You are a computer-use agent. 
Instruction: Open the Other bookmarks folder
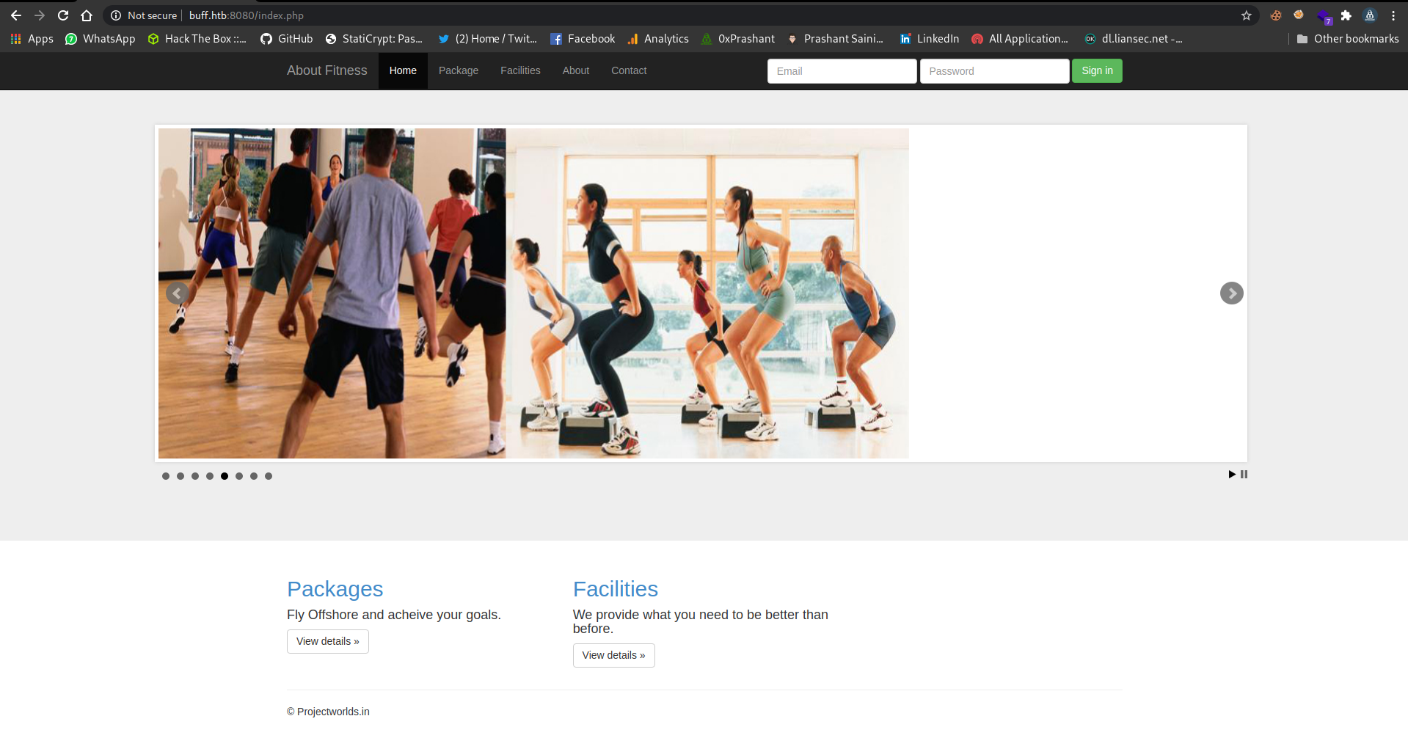1347,39
